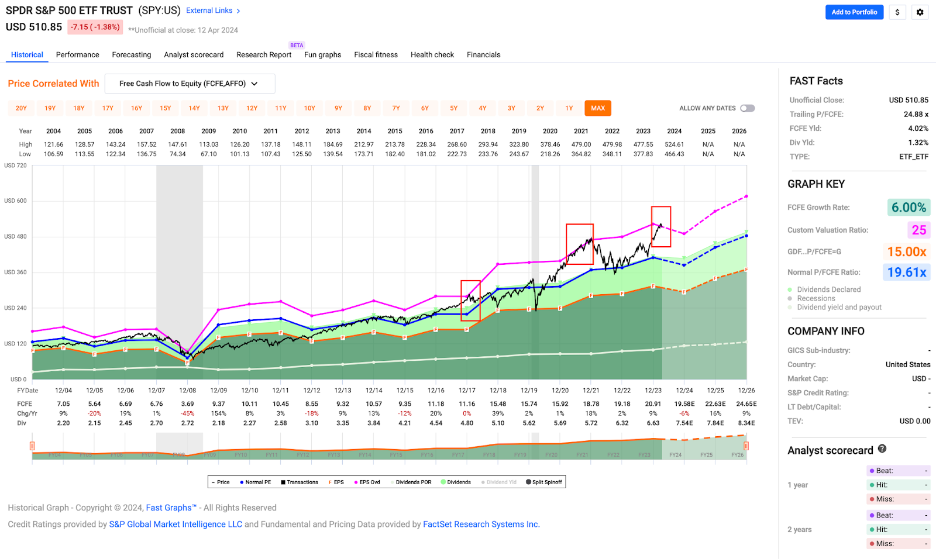
Task: Open the Free Cash Flow to Equity dropdown
Action: (x=190, y=84)
